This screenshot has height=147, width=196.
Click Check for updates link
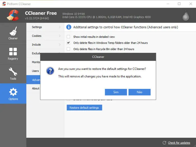pos(179,143)
